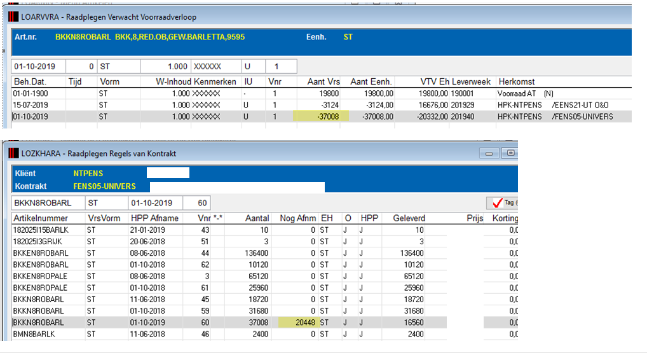Minimize the LOZKHARA Kontrakt window
Image resolution: width=647 pixels, height=353 pixels.
click(489, 153)
